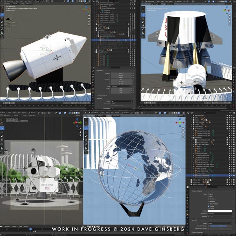Open green Object Data tab in lower-right properties

(x=188, y=230)
